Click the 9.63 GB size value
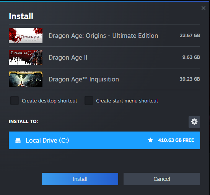Screen dimensions: 210x195 pyautogui.click(x=191, y=57)
